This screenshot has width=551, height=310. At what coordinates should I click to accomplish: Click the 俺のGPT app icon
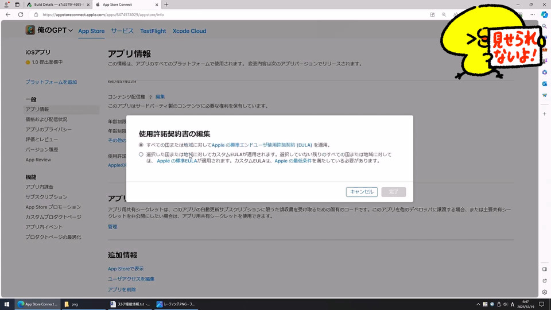30,30
